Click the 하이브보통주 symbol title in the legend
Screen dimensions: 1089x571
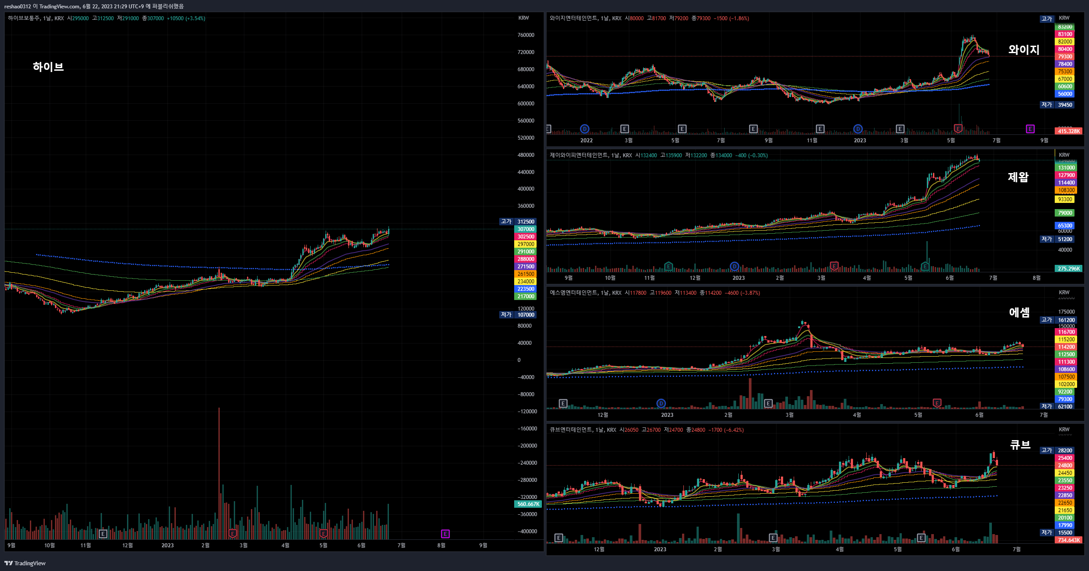pyautogui.click(x=24, y=18)
